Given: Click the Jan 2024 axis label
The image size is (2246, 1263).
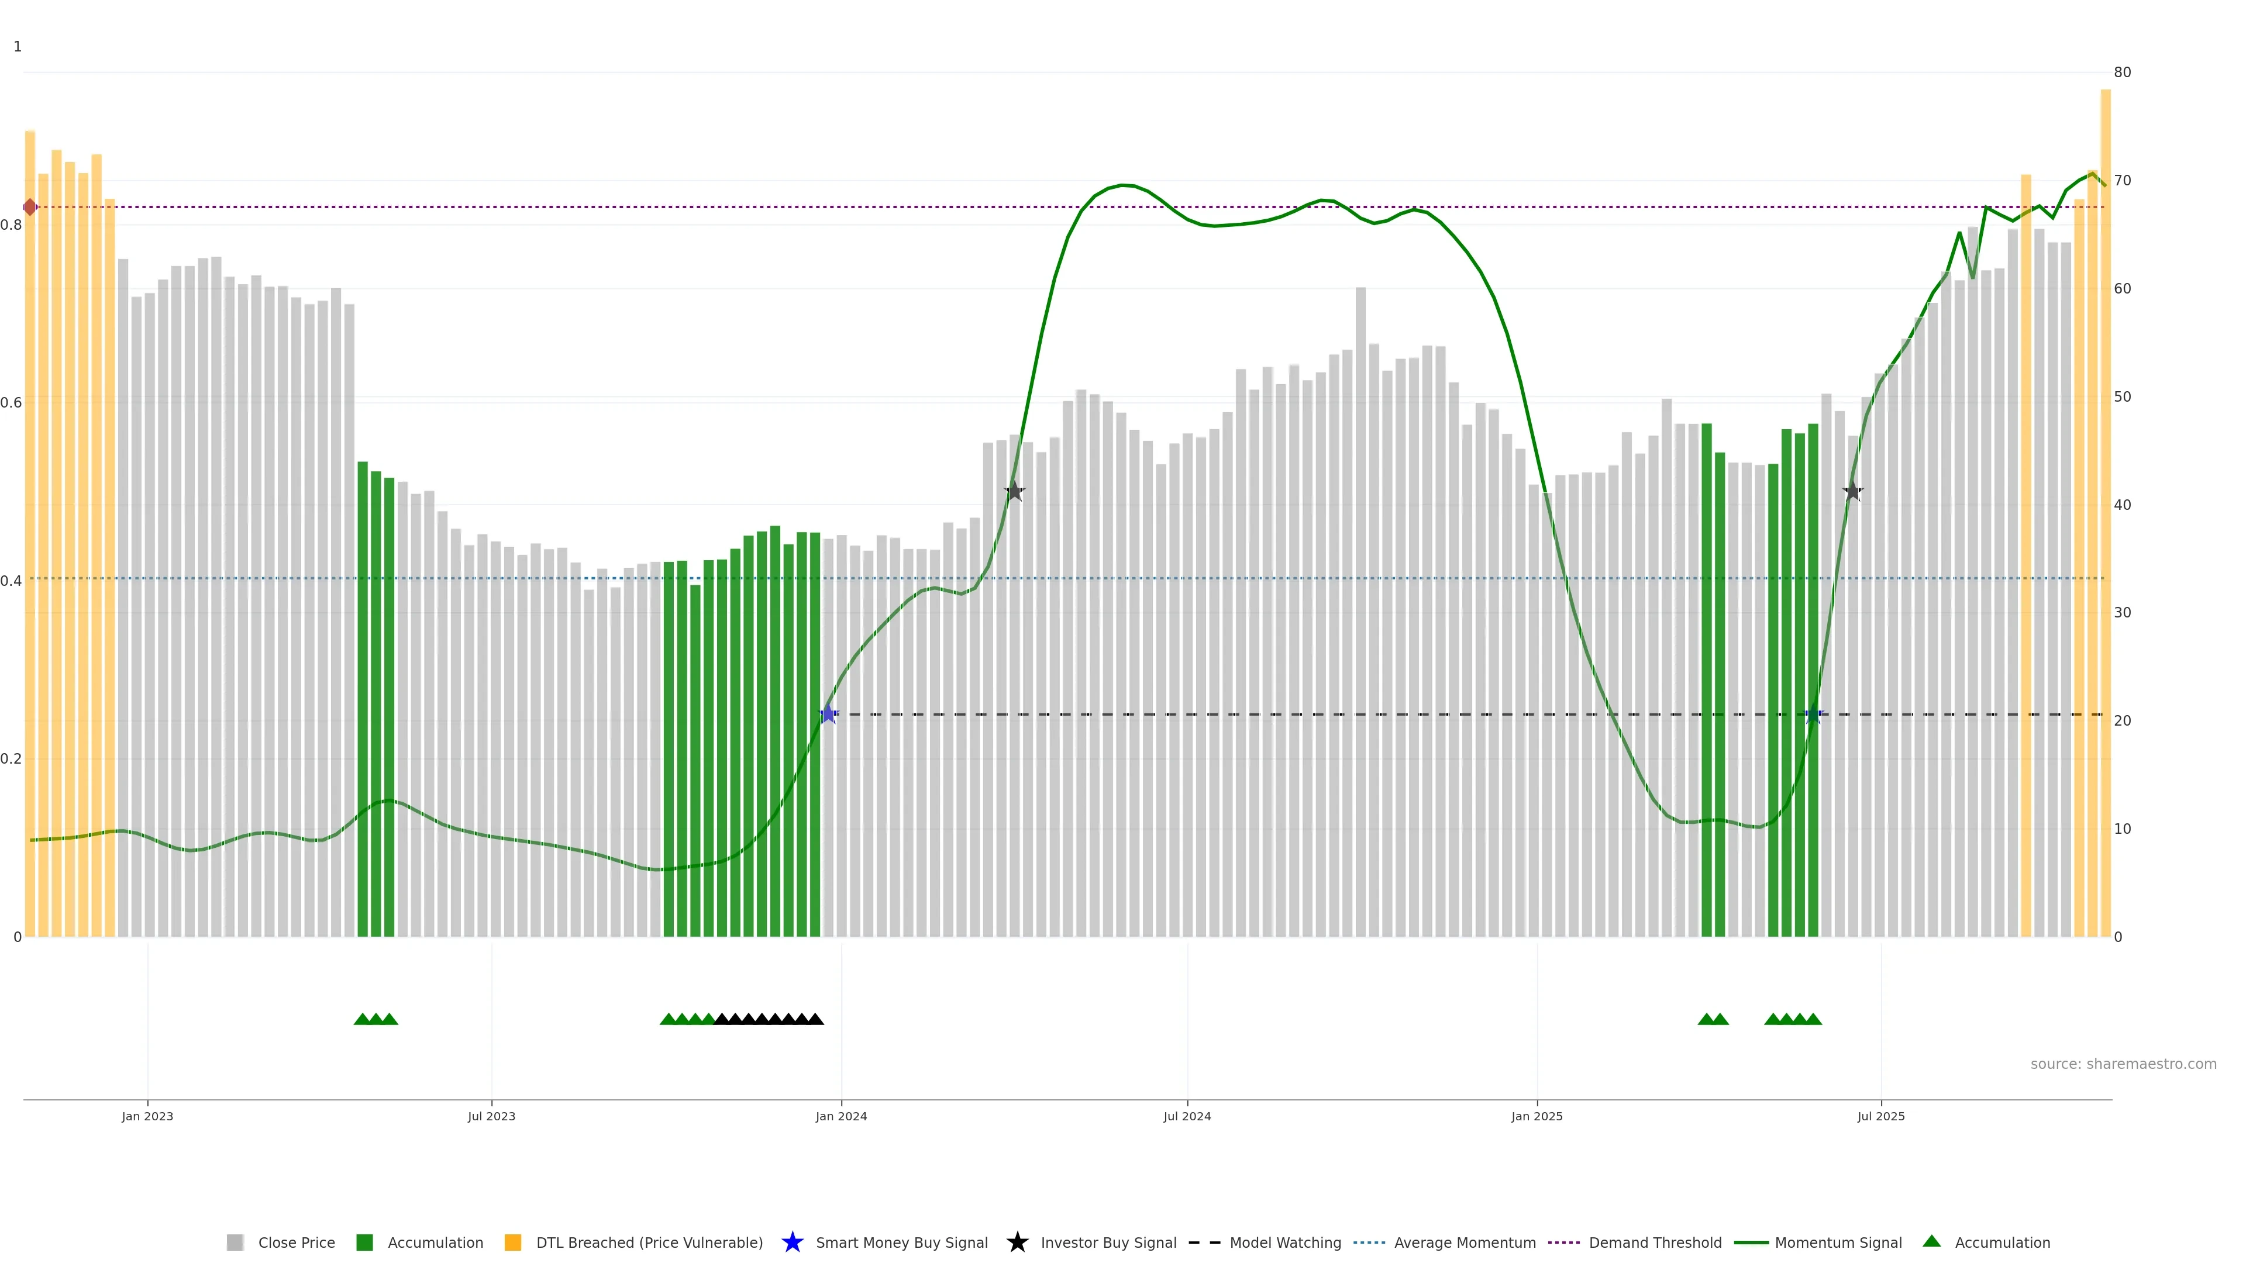Looking at the screenshot, I should [840, 1116].
